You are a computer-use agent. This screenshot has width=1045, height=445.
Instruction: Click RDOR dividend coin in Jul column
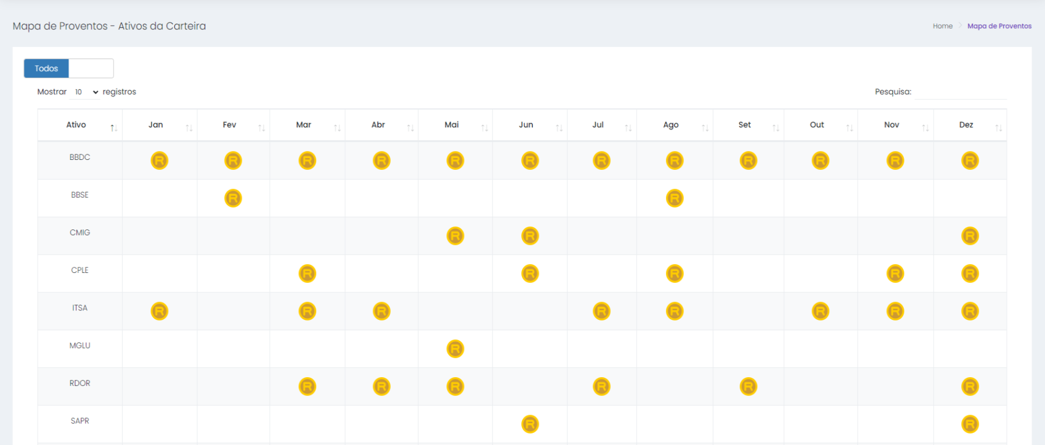pyautogui.click(x=601, y=387)
